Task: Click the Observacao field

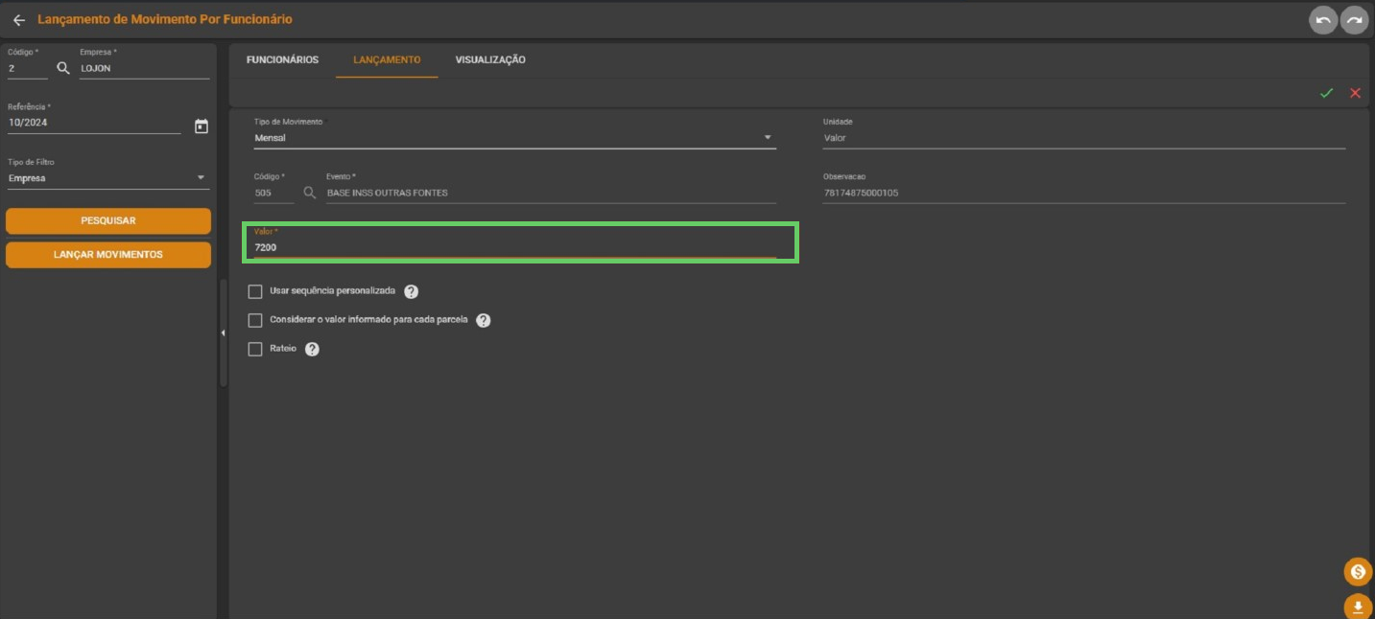Action: 1084,193
